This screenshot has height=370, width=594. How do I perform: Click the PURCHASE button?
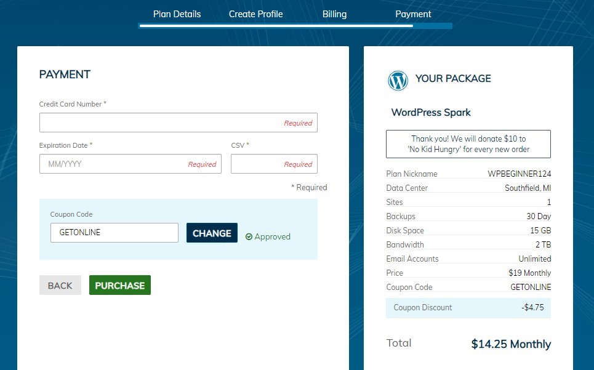[120, 285]
